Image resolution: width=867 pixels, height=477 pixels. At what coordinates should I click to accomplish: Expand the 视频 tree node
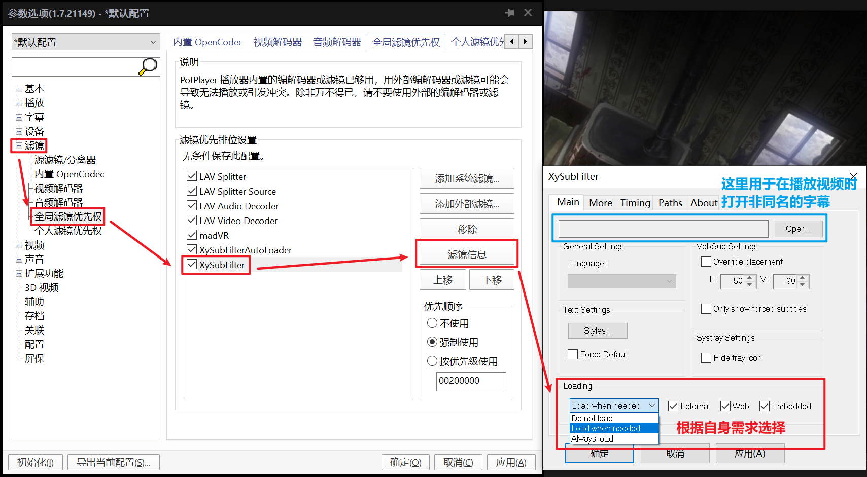(x=19, y=245)
